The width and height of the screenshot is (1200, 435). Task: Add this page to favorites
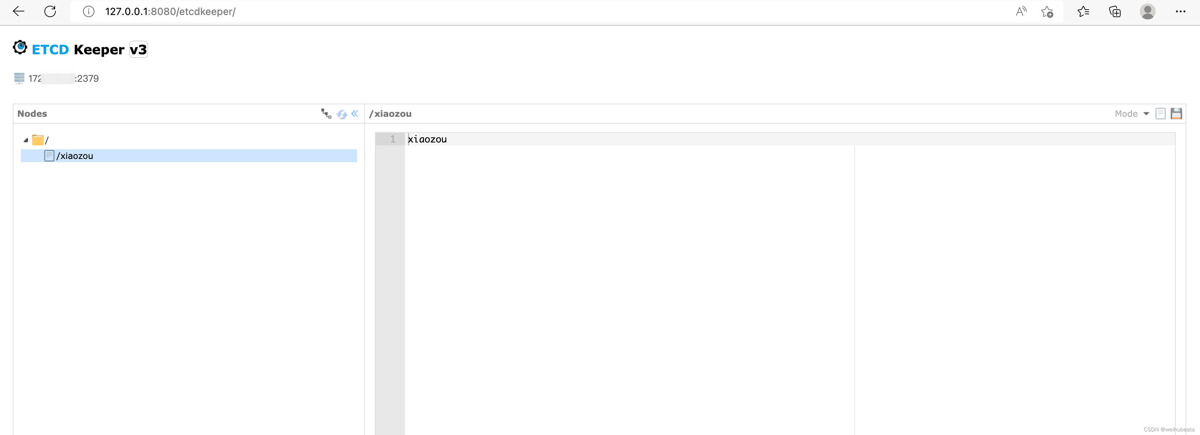point(1047,12)
